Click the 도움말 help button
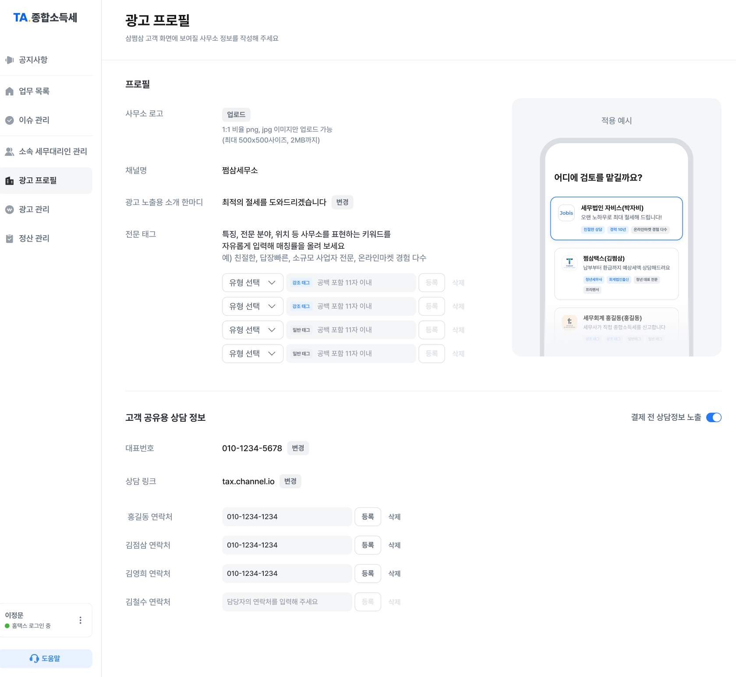736x677 pixels. tap(46, 659)
